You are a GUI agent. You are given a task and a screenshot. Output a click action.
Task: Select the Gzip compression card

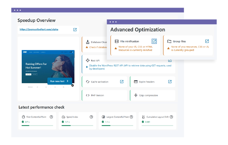152,95
